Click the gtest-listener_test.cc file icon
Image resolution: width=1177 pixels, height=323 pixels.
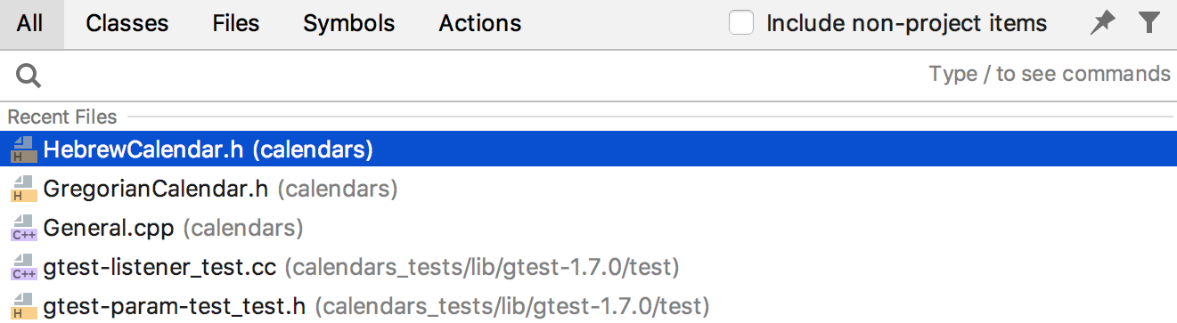[23, 266]
